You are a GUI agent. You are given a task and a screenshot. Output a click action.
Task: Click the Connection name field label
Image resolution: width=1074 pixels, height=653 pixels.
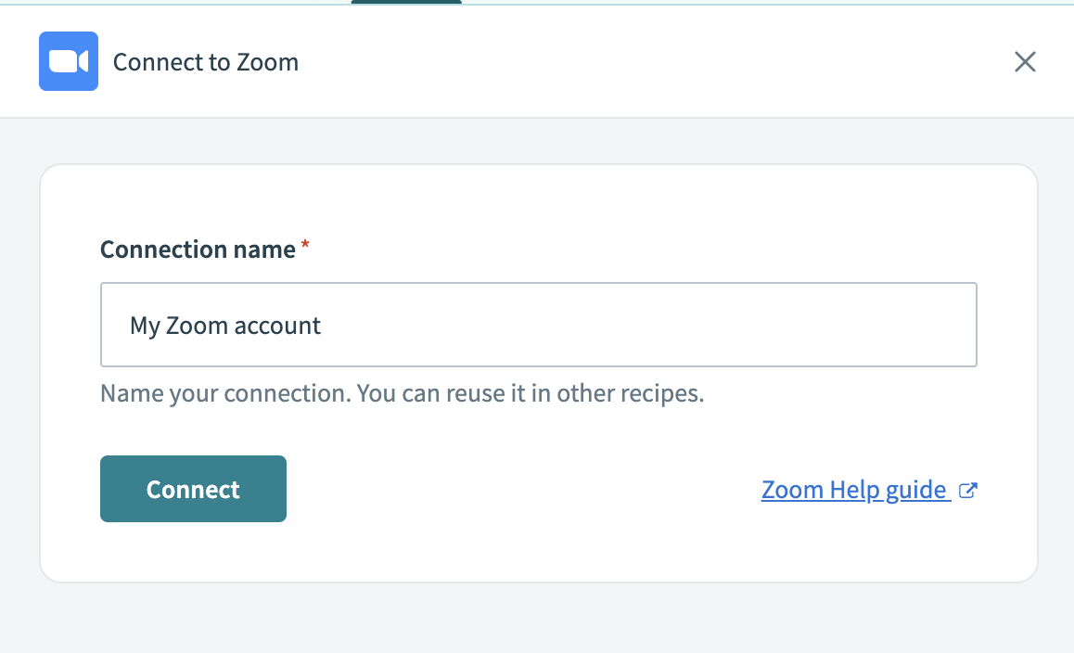coord(196,249)
